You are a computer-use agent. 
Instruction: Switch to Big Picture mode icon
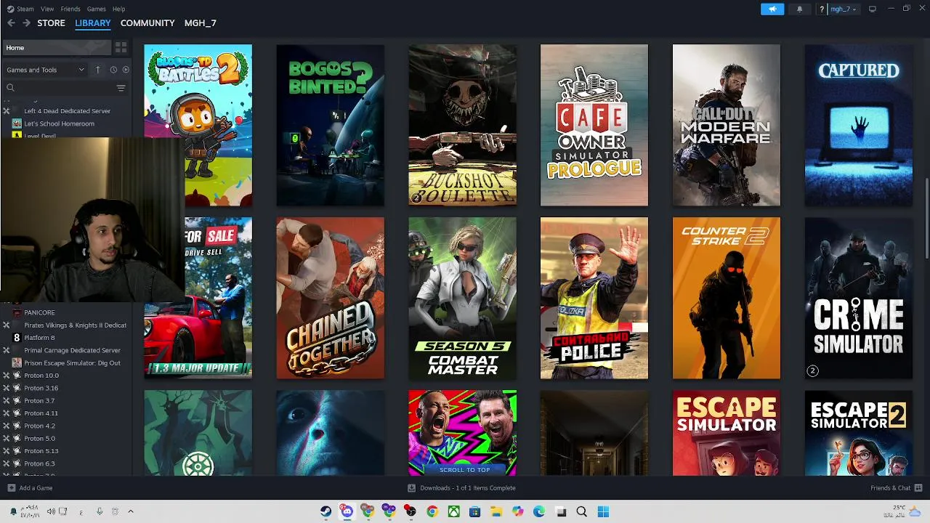873,9
